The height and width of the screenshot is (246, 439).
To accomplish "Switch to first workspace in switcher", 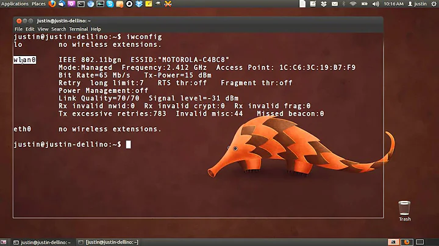I will pyautogui.click(x=393, y=242).
